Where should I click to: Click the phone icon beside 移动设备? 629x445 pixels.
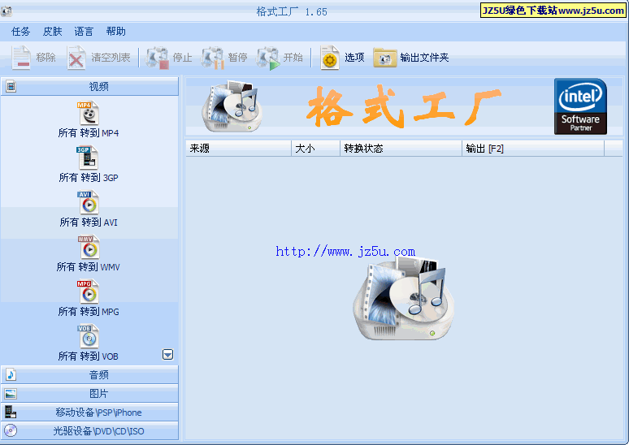(11, 413)
